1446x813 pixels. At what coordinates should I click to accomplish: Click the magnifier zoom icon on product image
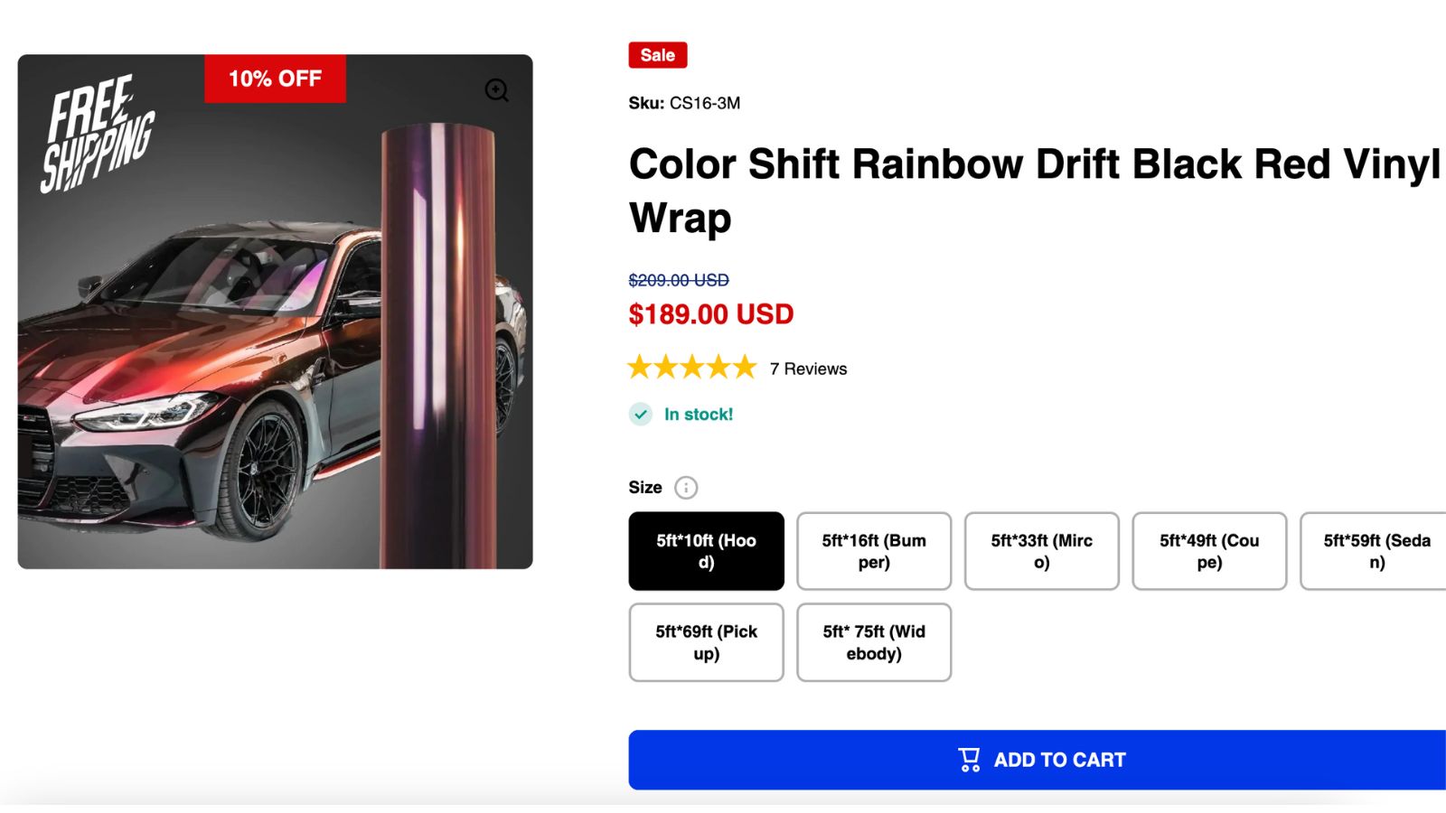coord(497,90)
